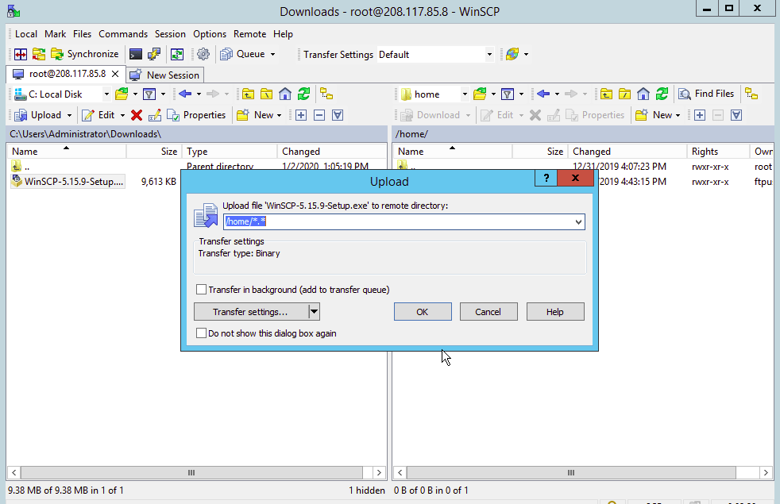Open the terminal console icon
Viewport: 780px width, 504px height.
pos(135,54)
